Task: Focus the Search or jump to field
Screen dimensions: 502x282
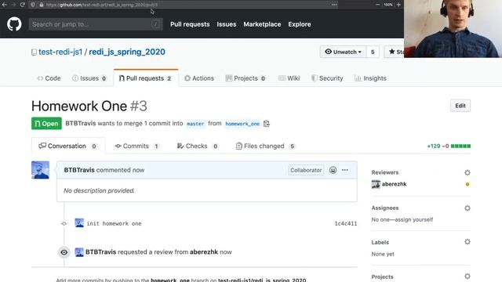Action: [96, 24]
